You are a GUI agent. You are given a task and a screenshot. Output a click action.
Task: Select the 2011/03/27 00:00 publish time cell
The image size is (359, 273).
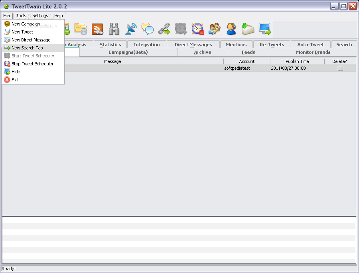[297, 68]
